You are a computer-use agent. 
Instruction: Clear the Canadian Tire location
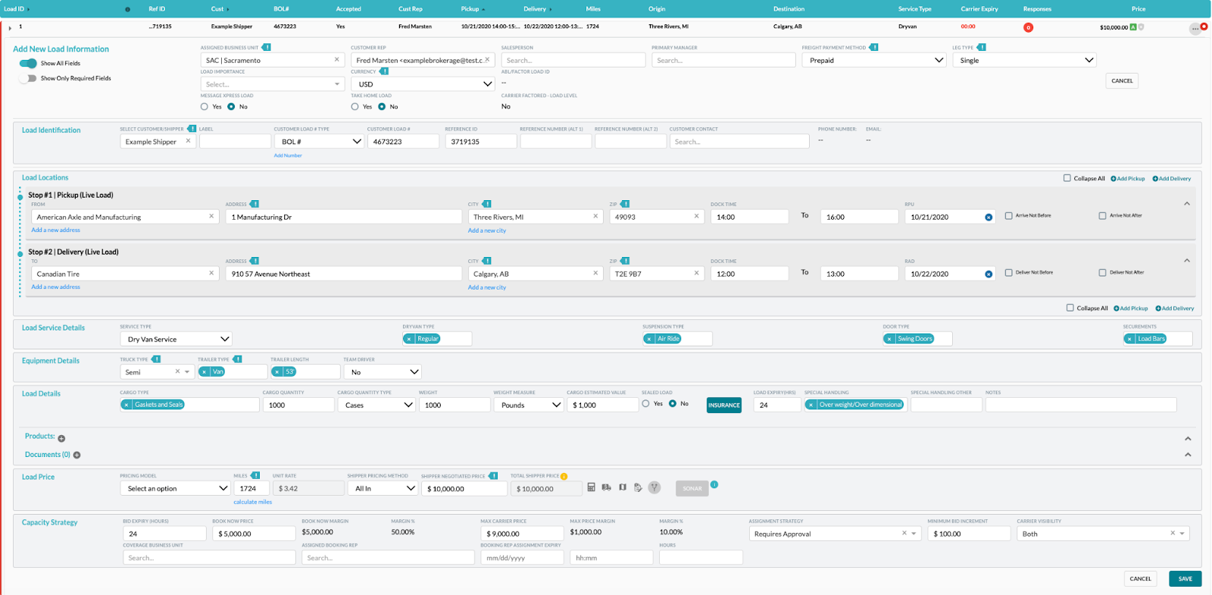pyautogui.click(x=211, y=274)
